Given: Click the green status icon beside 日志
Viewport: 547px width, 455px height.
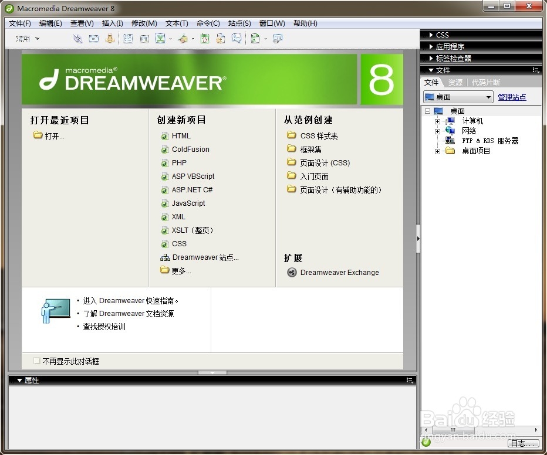Looking at the screenshot, I should (x=426, y=443).
